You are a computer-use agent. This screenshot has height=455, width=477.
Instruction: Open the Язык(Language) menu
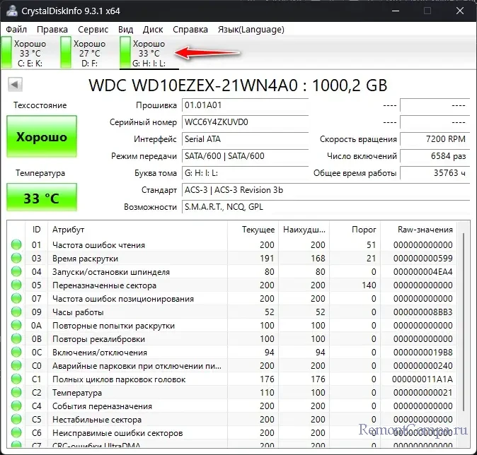(251, 29)
